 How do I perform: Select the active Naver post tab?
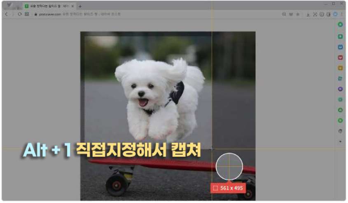tap(49, 6)
